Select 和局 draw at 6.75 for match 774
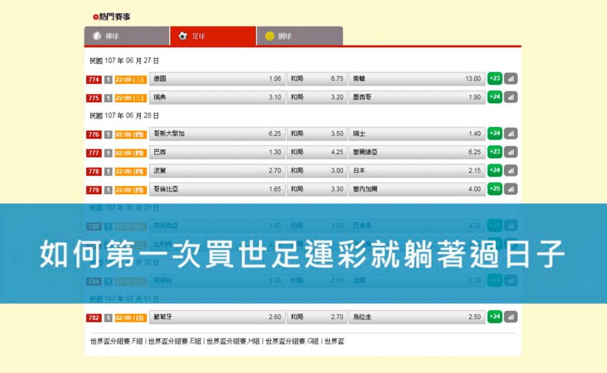This screenshot has width=607, height=373. (x=317, y=79)
